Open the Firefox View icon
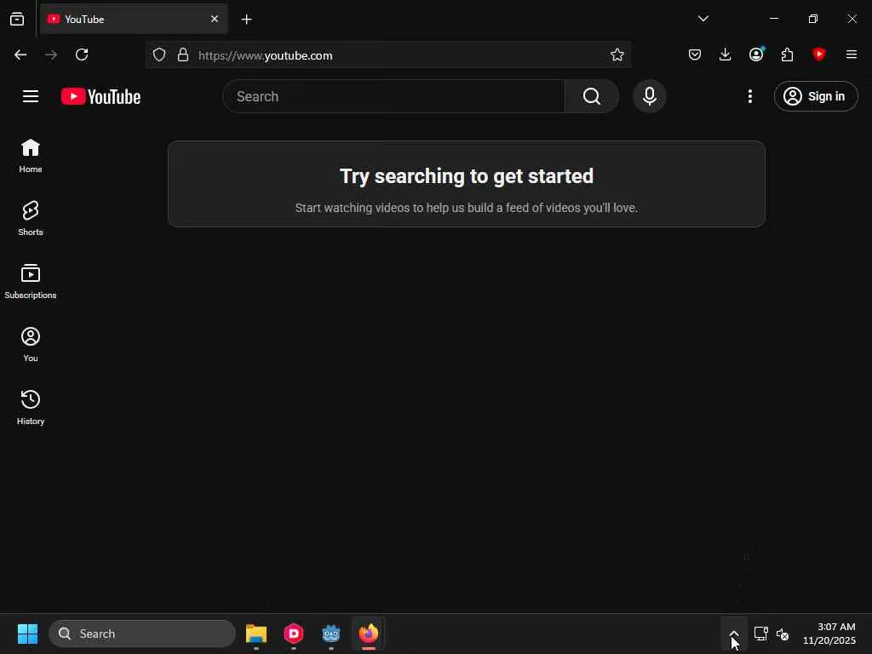Screen dimensions: 872x654 pyautogui.click(x=17, y=19)
